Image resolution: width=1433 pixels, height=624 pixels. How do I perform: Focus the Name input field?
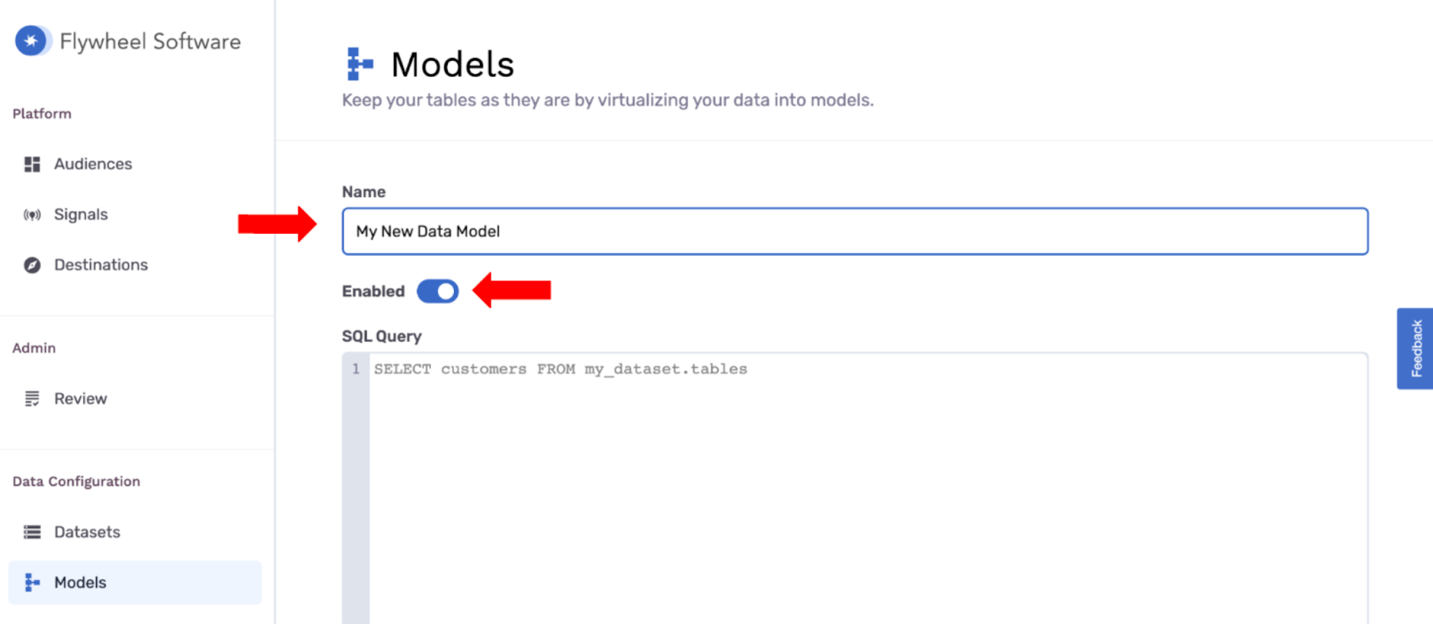[x=855, y=231]
